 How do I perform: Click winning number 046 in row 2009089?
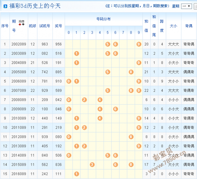coord(59,109)
